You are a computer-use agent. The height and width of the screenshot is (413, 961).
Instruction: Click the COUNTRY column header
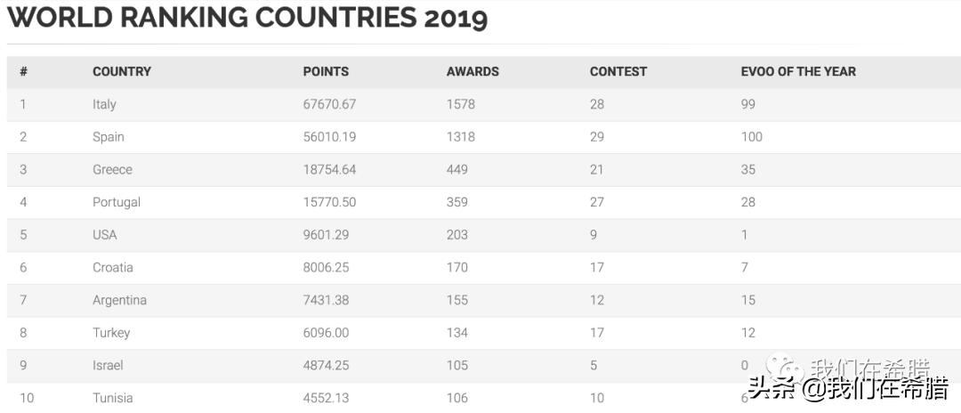coord(122,71)
